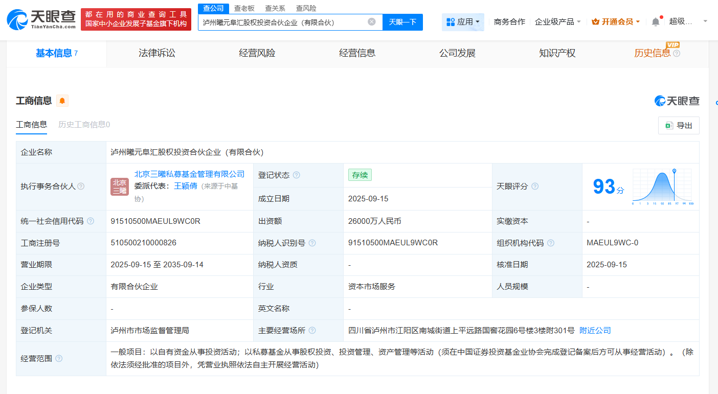Click the help icon beside 经营范围
The height and width of the screenshot is (394, 718).
58,358
